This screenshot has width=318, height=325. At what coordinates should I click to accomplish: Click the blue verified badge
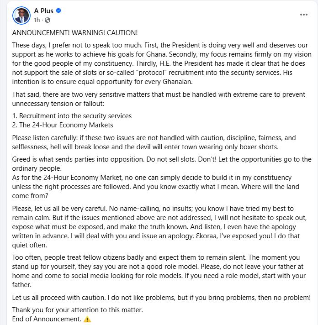(58, 11)
